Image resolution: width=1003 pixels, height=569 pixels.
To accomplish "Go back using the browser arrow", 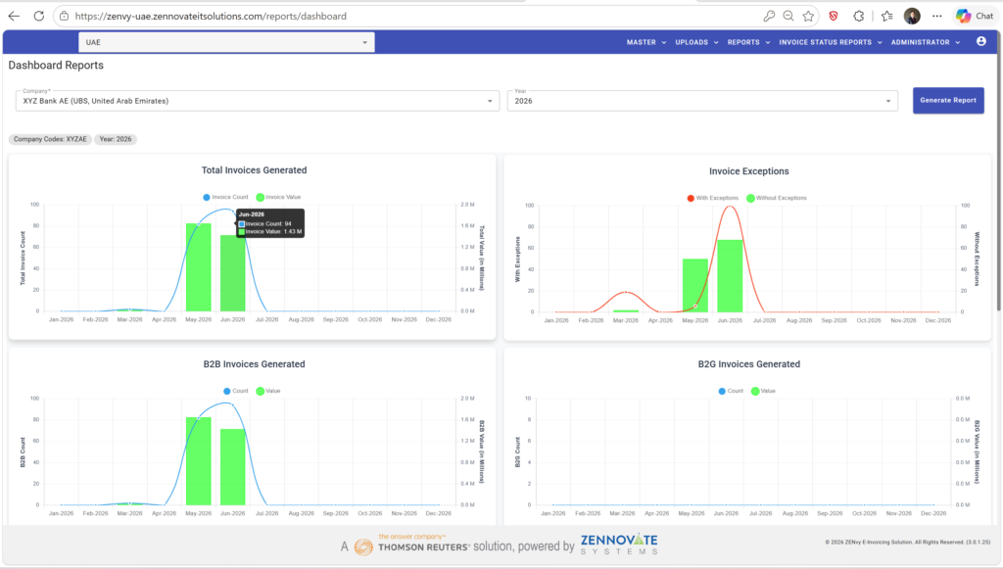I will click(14, 16).
